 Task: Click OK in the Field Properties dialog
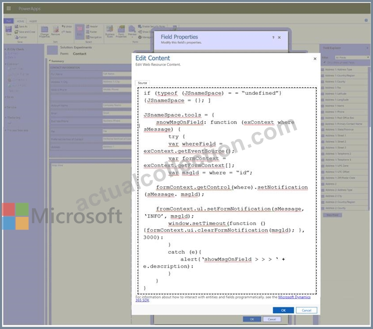tap(252, 319)
